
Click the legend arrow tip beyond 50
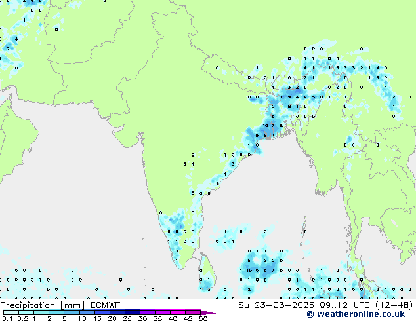pyautogui.click(x=208, y=312)
